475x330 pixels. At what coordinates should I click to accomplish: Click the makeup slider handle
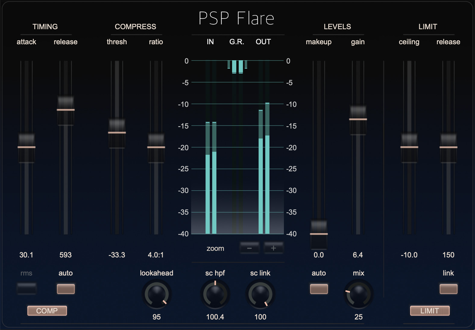click(319, 234)
